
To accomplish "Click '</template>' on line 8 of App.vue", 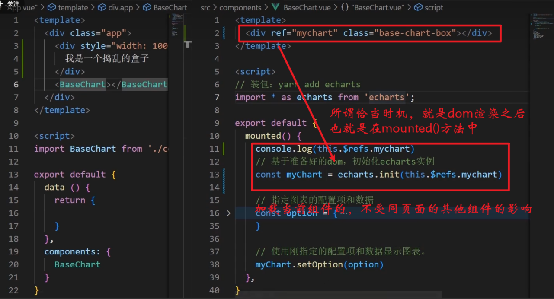I will point(62,110).
